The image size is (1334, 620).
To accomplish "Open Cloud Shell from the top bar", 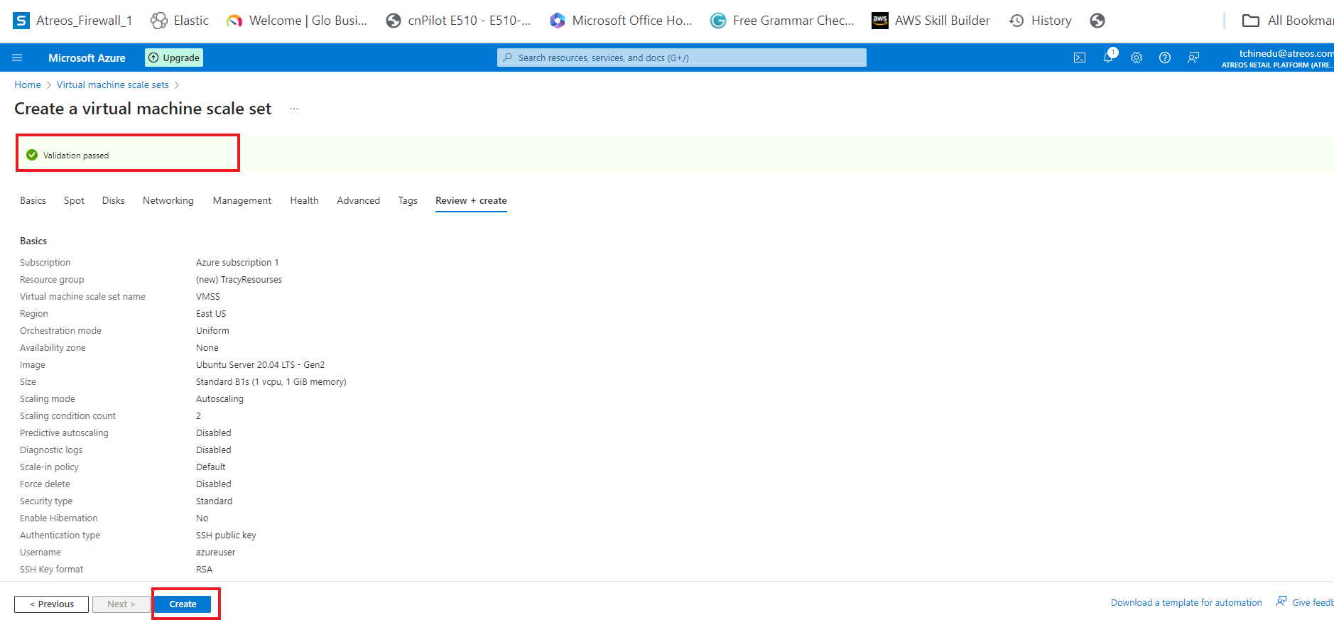I will pos(1080,58).
